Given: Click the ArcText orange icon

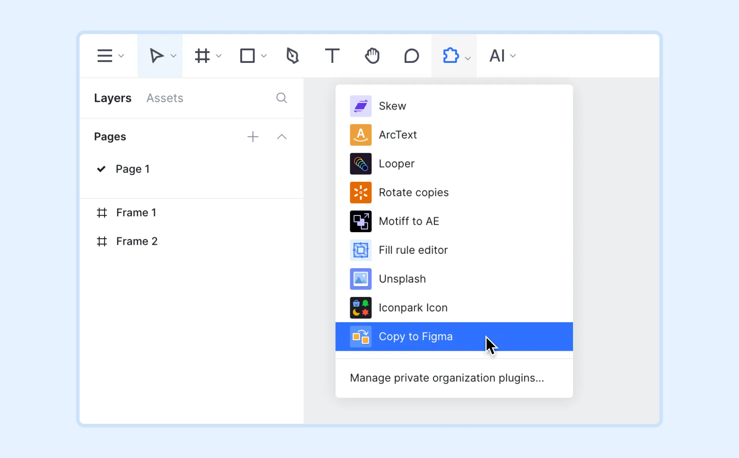Looking at the screenshot, I should (x=361, y=135).
